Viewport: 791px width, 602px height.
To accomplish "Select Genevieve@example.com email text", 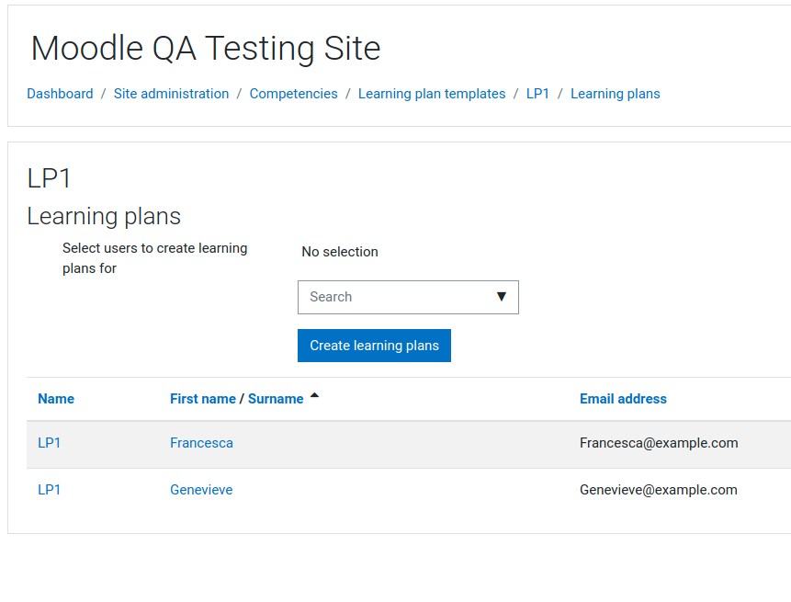I will [659, 490].
